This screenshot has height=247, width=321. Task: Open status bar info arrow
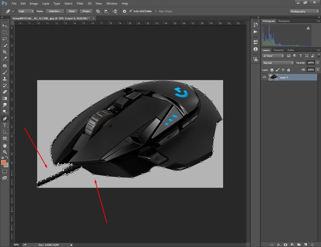pyautogui.click(x=71, y=245)
